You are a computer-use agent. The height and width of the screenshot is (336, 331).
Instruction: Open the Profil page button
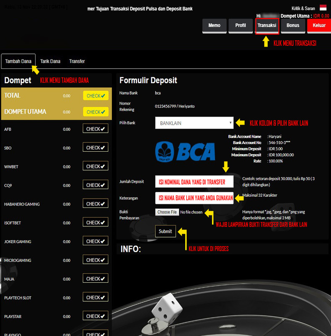tap(241, 26)
